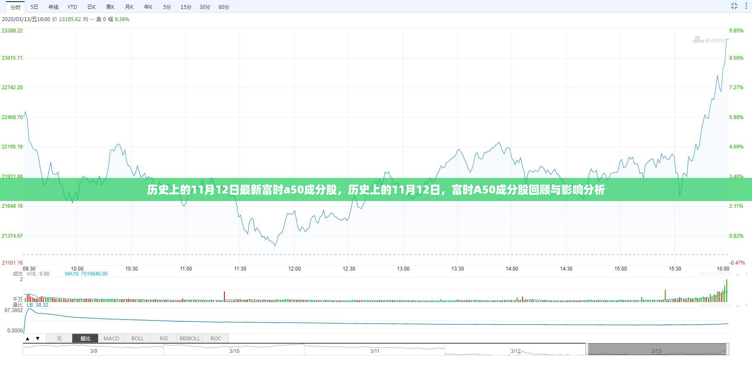Screen dimensions: 752x379
Task: Switch to 5日 five-day view
Action: (35, 7)
